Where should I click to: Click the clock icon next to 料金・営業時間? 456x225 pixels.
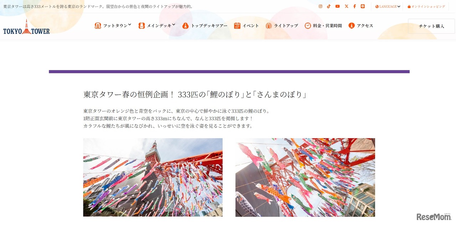click(307, 25)
